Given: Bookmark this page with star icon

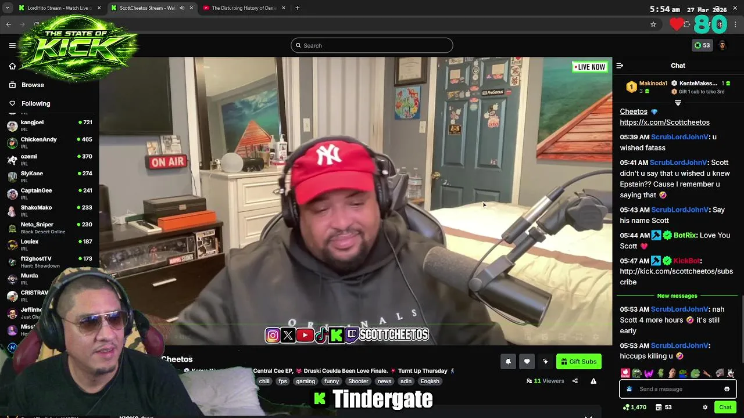Looking at the screenshot, I should tap(653, 24).
